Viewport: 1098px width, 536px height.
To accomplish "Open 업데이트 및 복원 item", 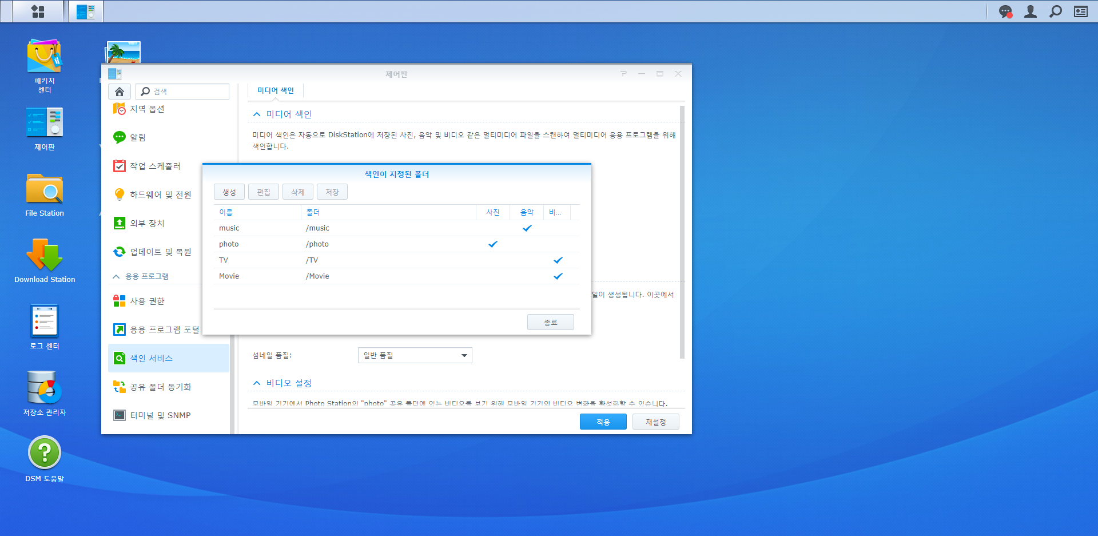I will click(x=156, y=252).
